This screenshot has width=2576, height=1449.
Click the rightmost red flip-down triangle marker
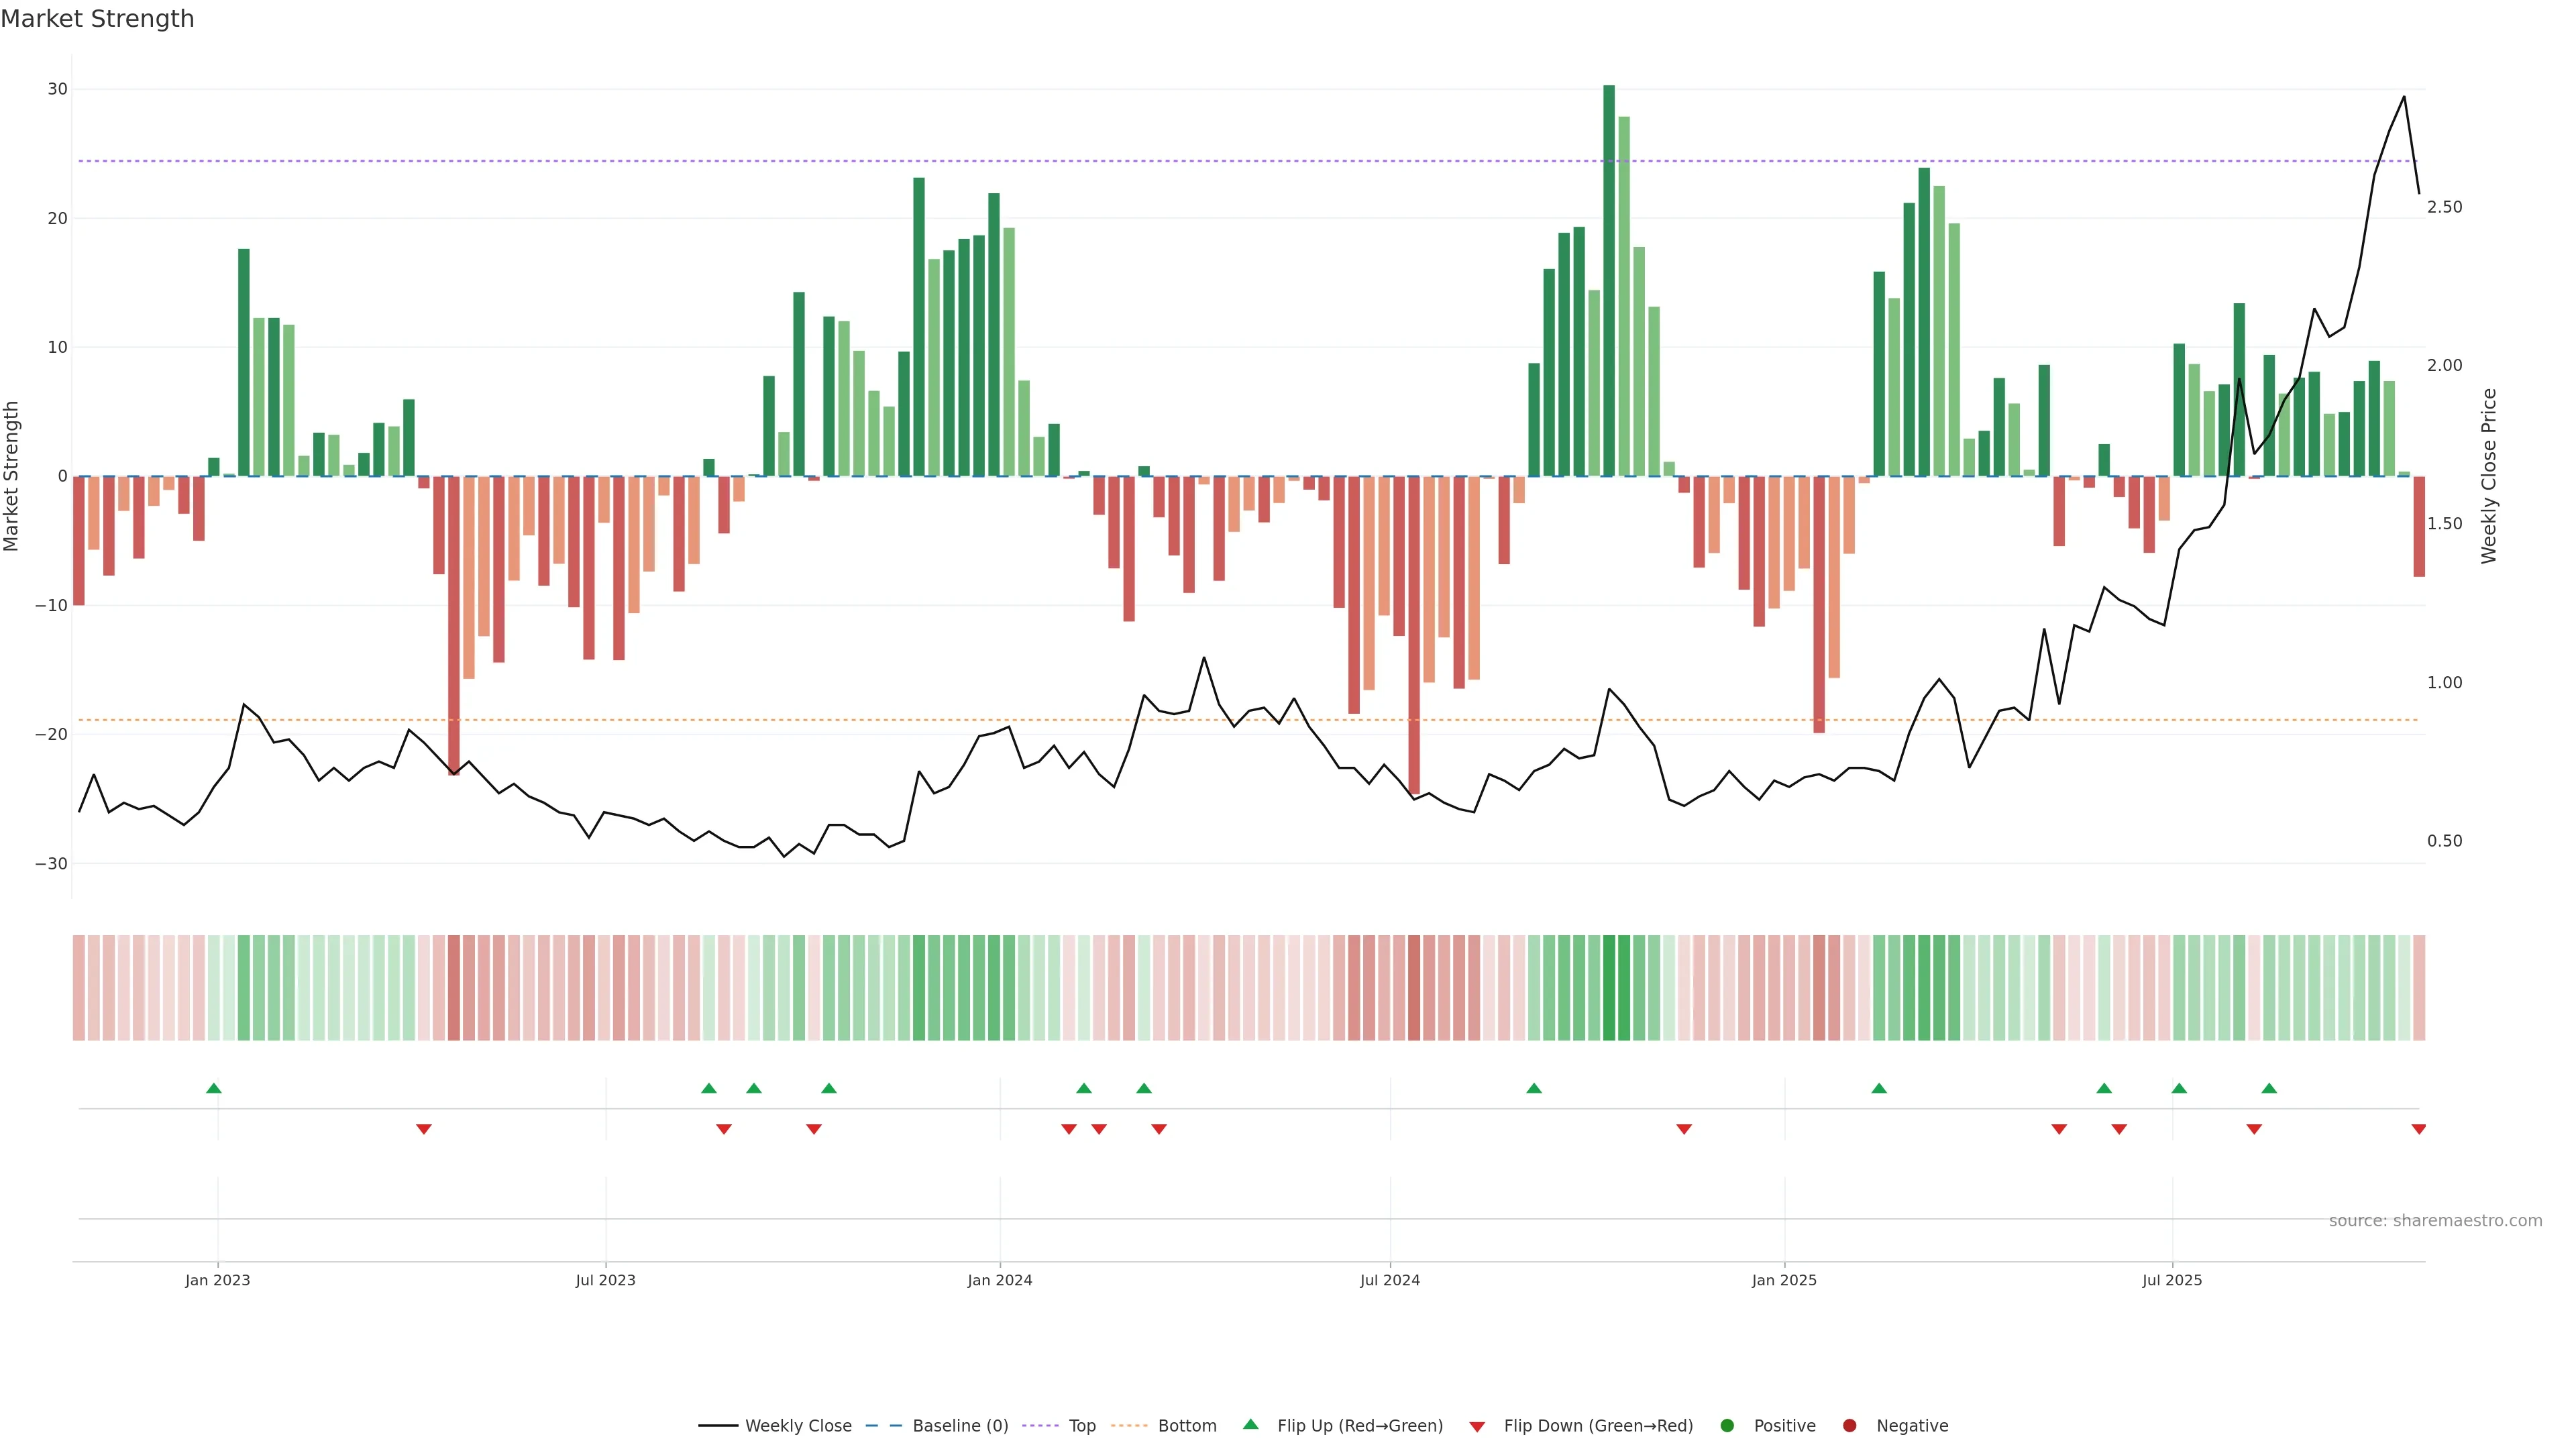click(2418, 1129)
